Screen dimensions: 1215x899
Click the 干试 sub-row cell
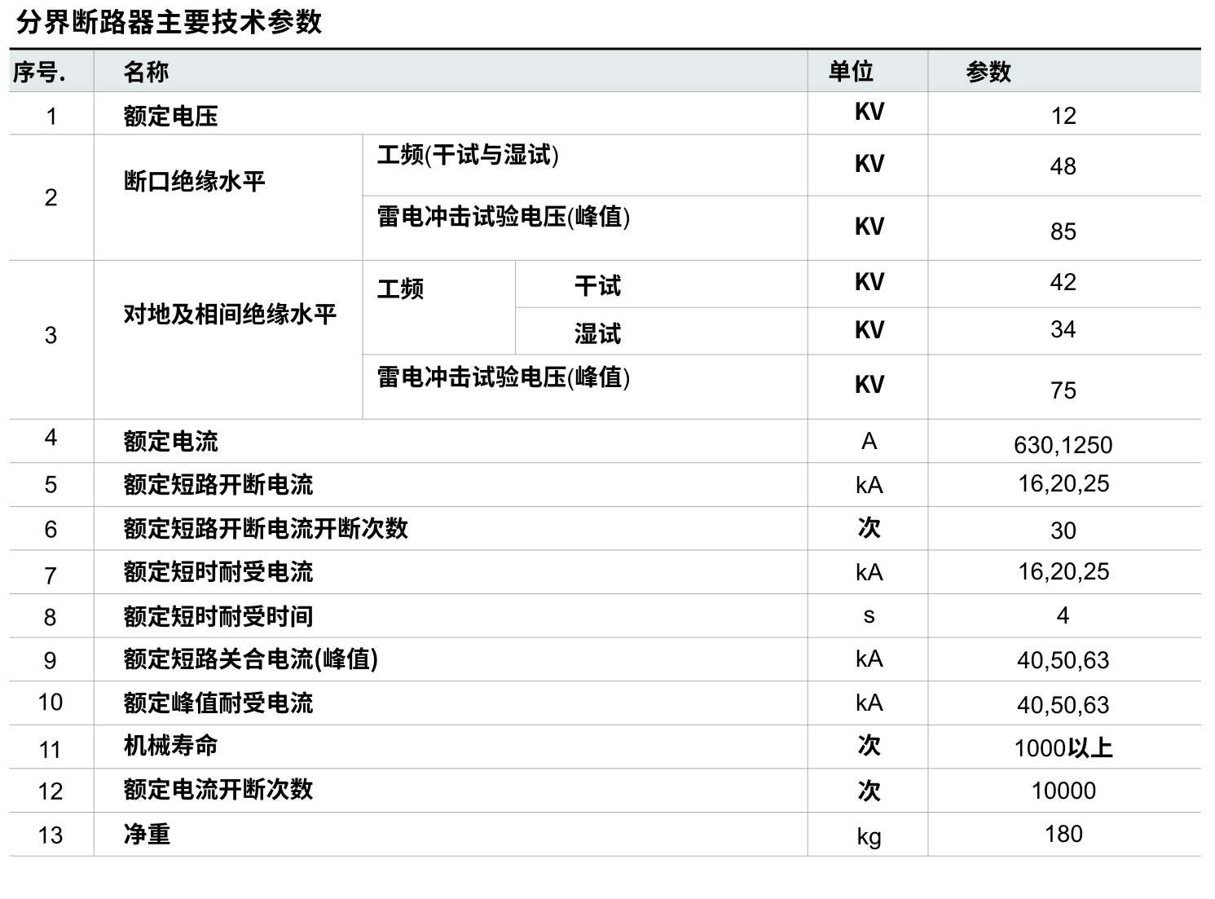(597, 286)
